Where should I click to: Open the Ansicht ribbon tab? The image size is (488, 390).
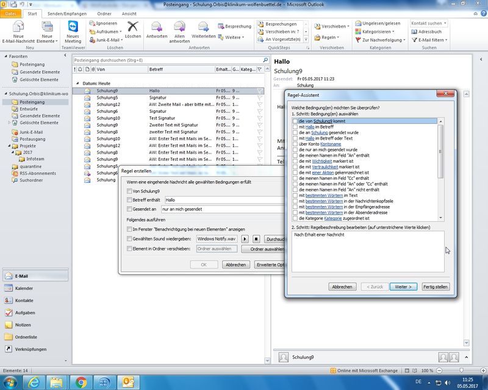129,13
